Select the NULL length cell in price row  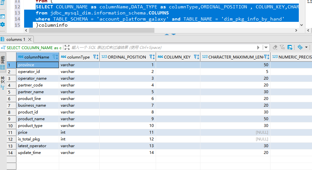pos(235,132)
